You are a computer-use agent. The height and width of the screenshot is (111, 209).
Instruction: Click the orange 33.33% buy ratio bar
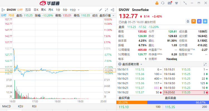(x=132, y=102)
